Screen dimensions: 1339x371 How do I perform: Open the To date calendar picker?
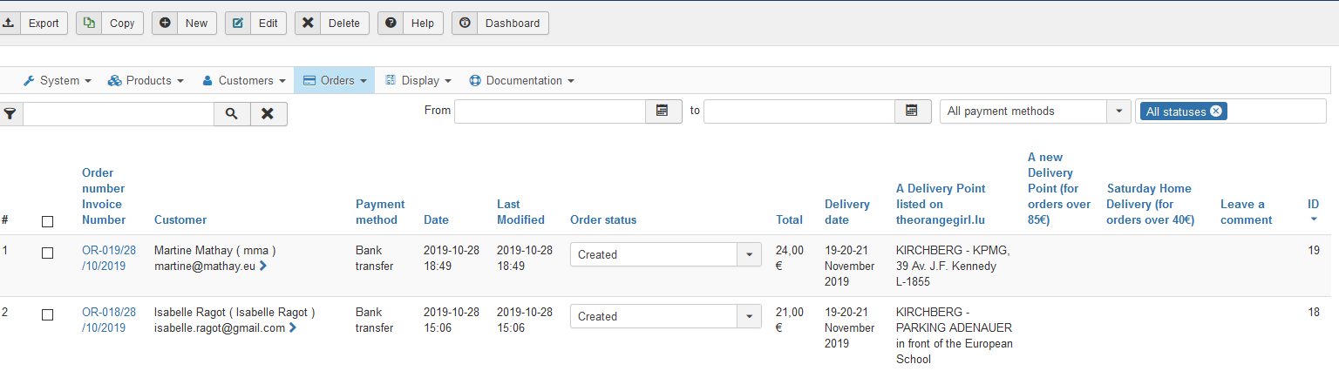(x=912, y=111)
